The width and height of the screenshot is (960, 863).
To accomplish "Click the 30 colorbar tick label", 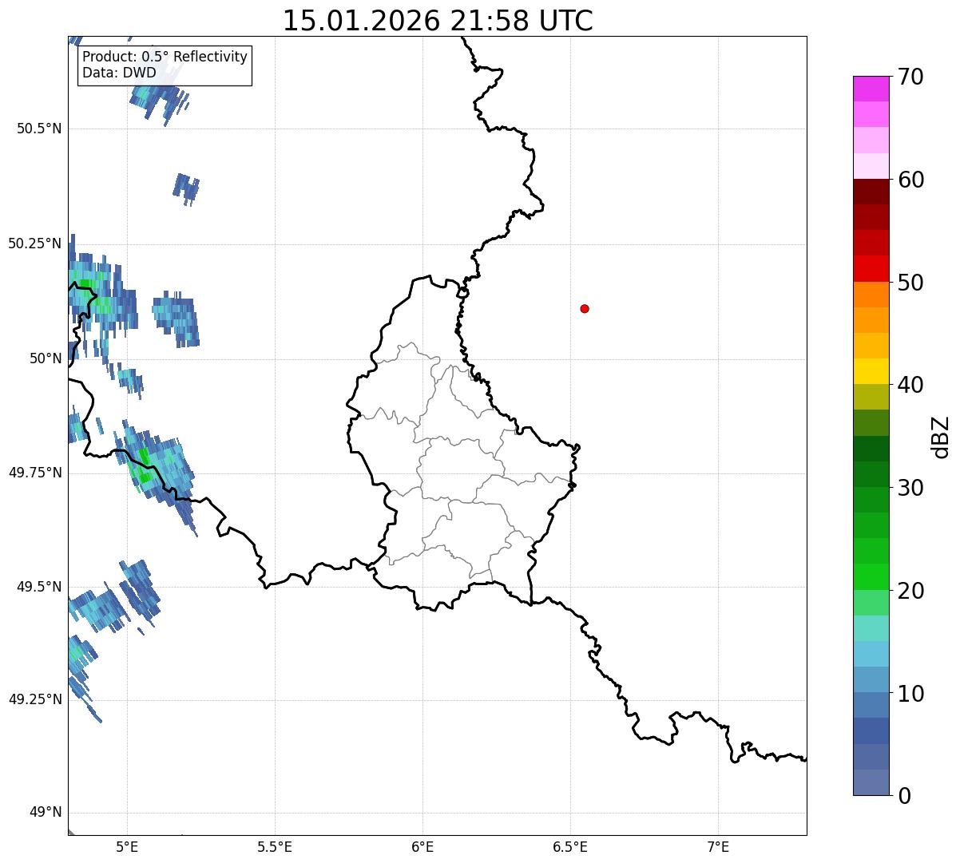I will [x=910, y=488].
